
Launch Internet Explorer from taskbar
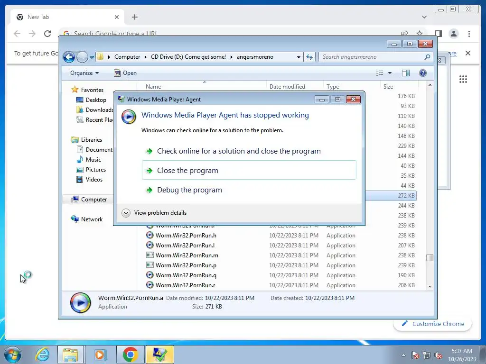(x=42, y=355)
